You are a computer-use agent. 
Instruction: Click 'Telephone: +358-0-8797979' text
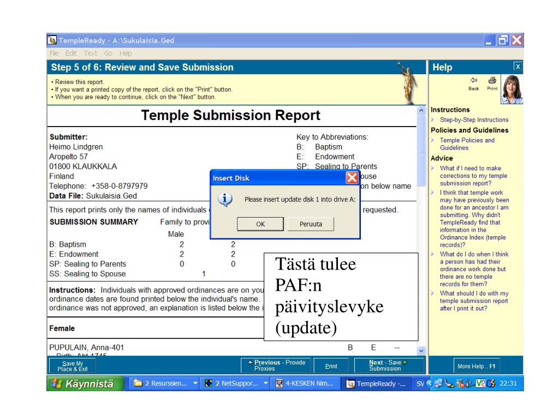pos(98,186)
